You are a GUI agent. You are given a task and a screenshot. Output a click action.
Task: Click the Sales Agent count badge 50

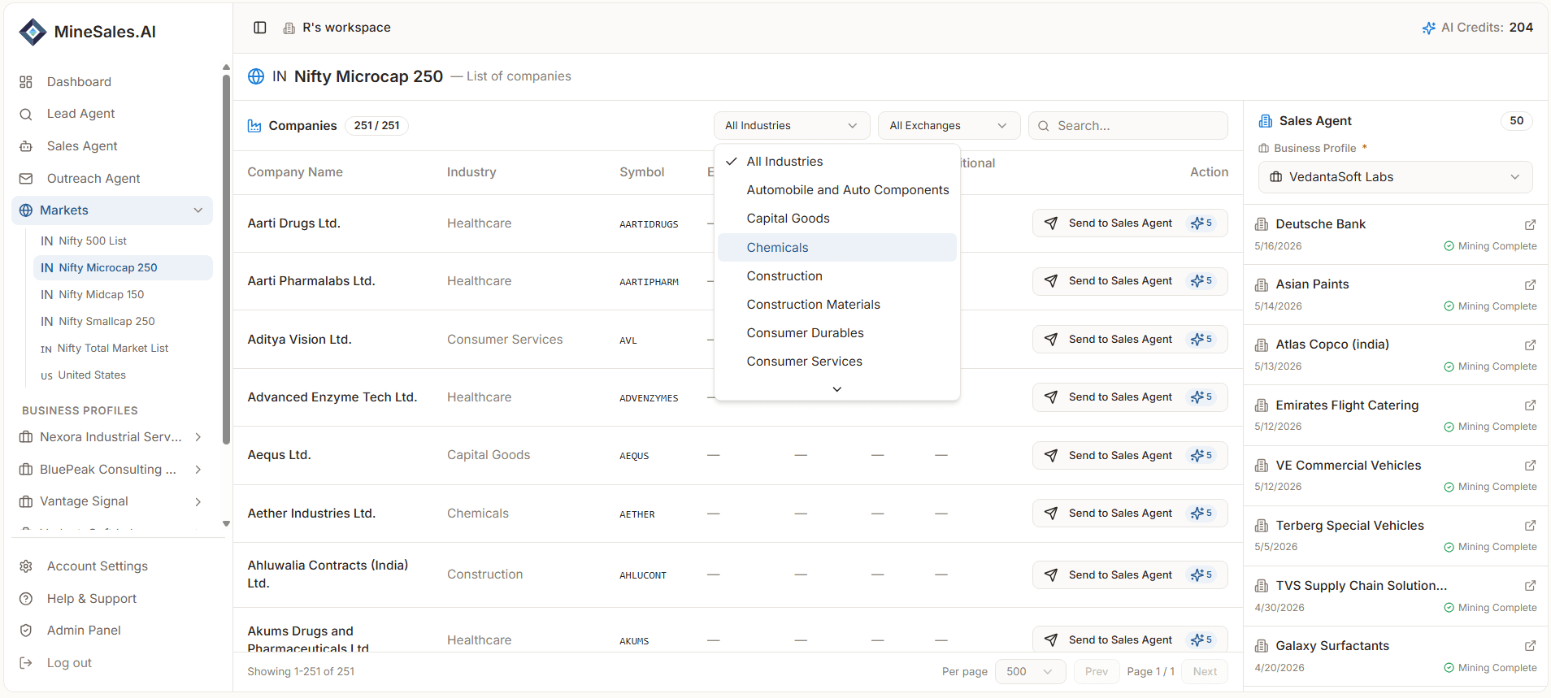1517,121
